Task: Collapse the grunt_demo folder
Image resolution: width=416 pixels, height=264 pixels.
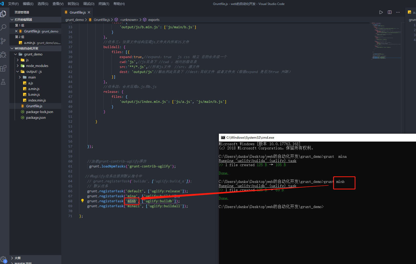Action: [x=35, y=54]
